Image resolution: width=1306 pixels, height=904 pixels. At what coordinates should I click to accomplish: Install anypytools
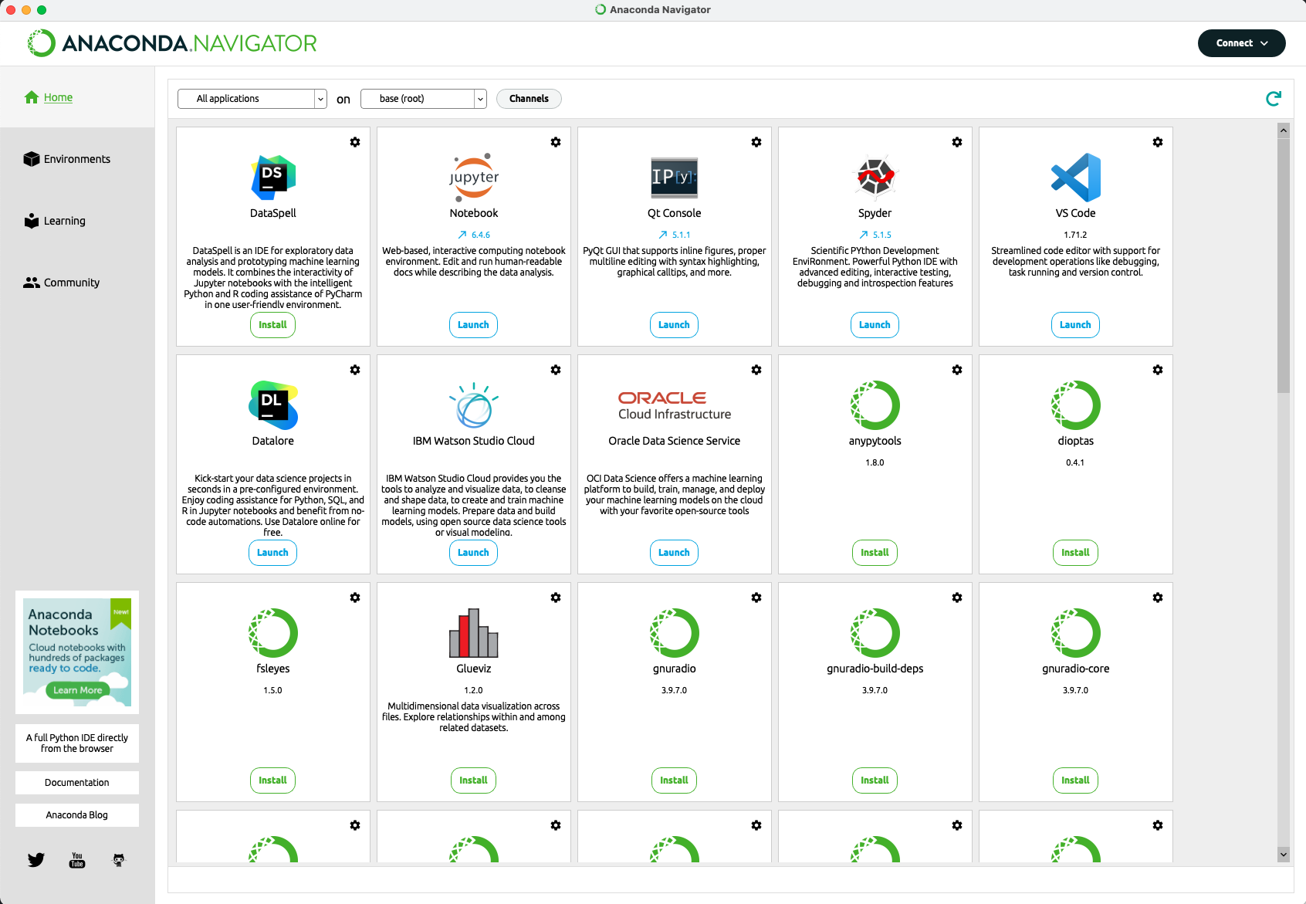(x=875, y=553)
